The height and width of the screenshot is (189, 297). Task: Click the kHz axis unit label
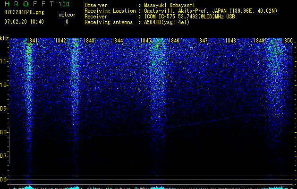(4, 38)
